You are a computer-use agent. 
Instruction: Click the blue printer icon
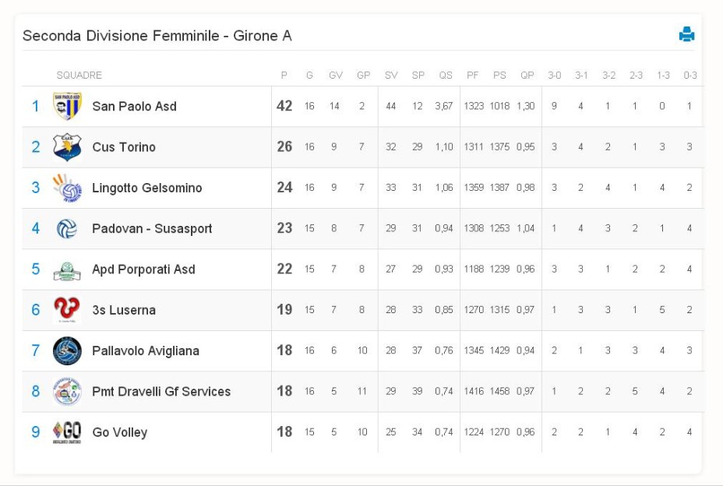click(x=686, y=34)
